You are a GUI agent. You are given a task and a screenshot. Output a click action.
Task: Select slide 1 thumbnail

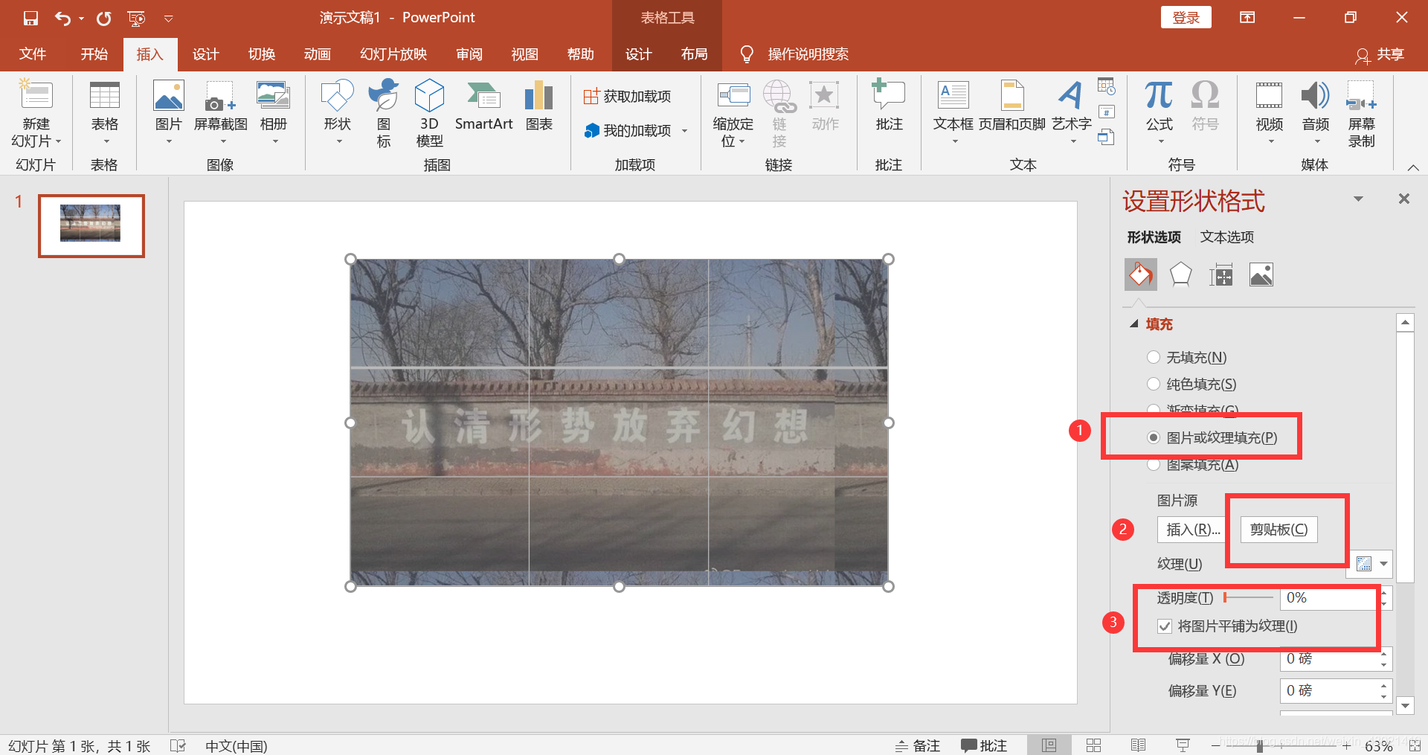tap(91, 226)
